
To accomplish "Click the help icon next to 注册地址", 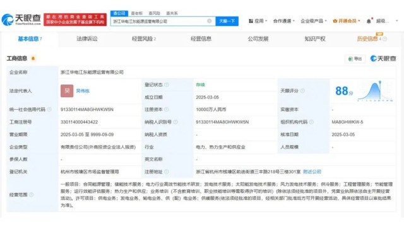I will point(167,172).
